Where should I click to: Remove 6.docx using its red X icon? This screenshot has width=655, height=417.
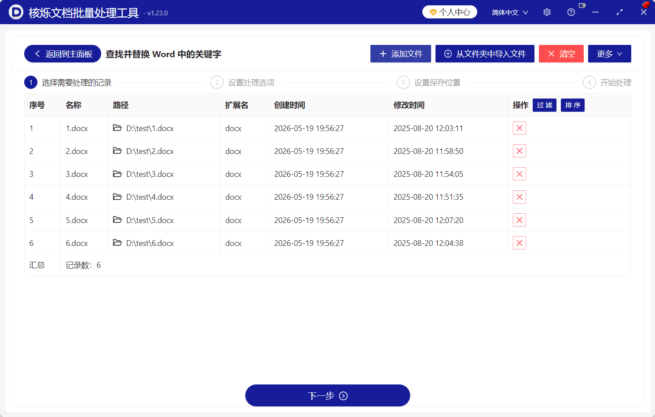520,243
